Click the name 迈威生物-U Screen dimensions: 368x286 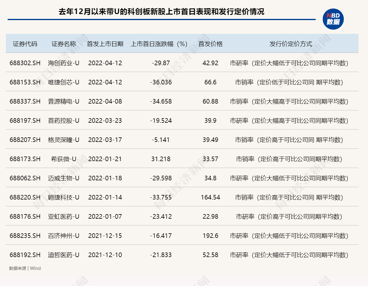point(64,178)
